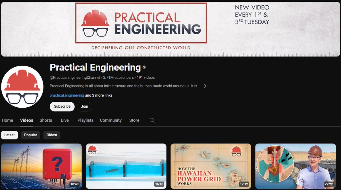Open the Practical Engineering channel avatar
341x190 pixels.
(22, 87)
